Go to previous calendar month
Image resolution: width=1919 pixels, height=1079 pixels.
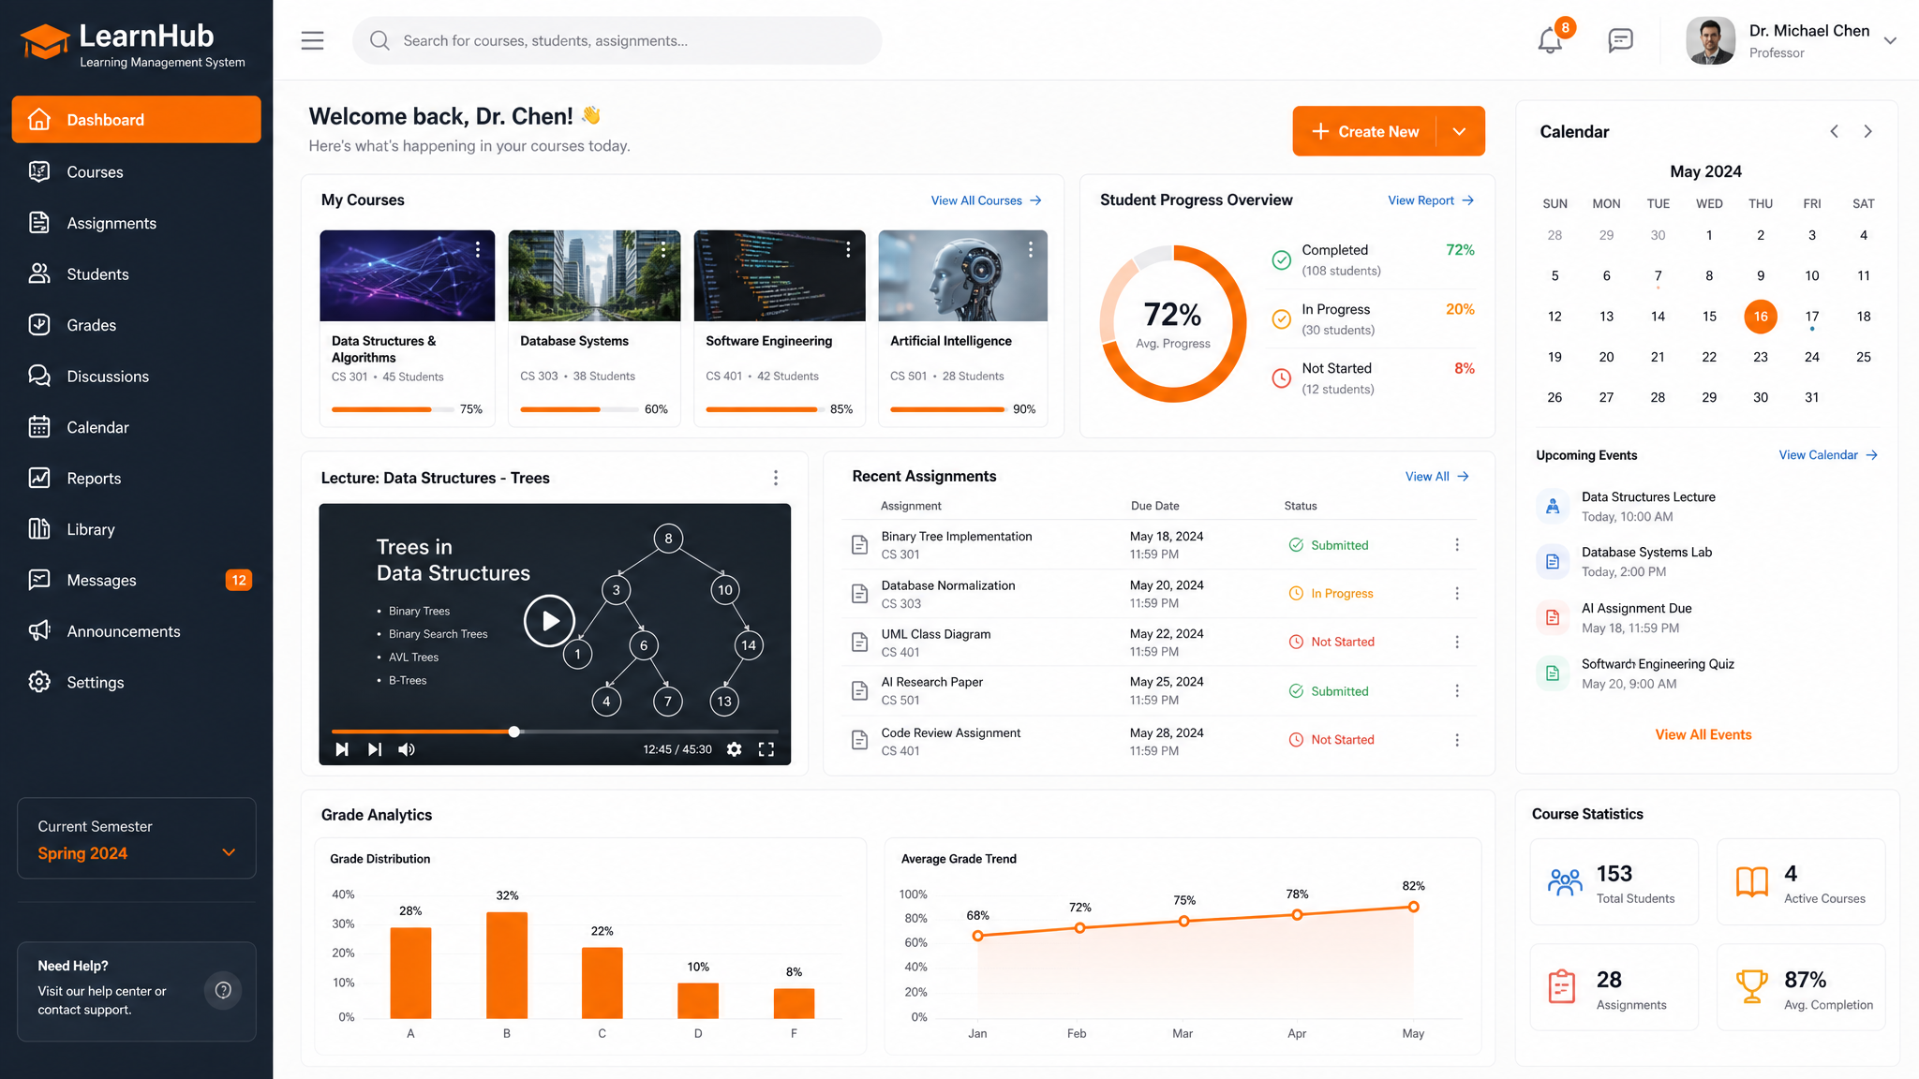click(1835, 131)
